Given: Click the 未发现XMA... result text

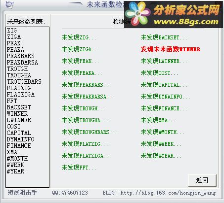Looking at the screenshot, I should (x=158, y=120).
